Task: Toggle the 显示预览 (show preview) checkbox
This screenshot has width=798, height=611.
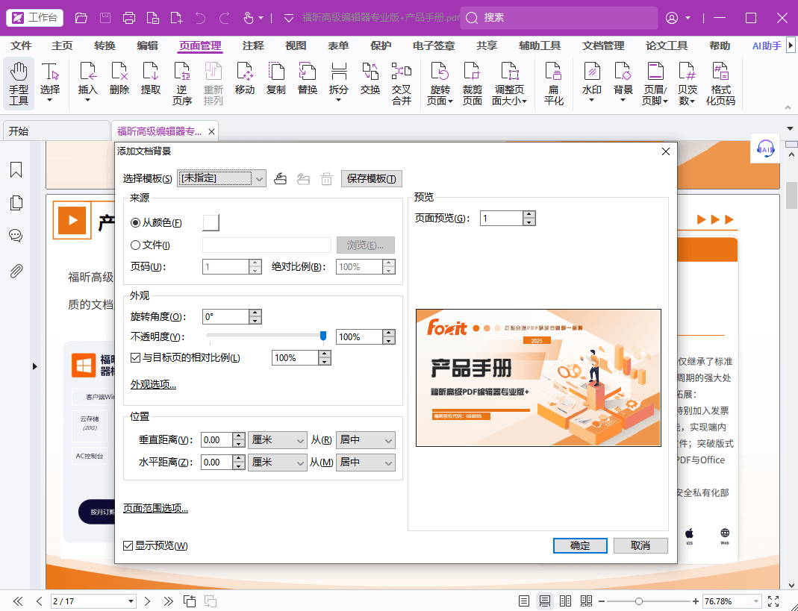Action: pos(128,546)
